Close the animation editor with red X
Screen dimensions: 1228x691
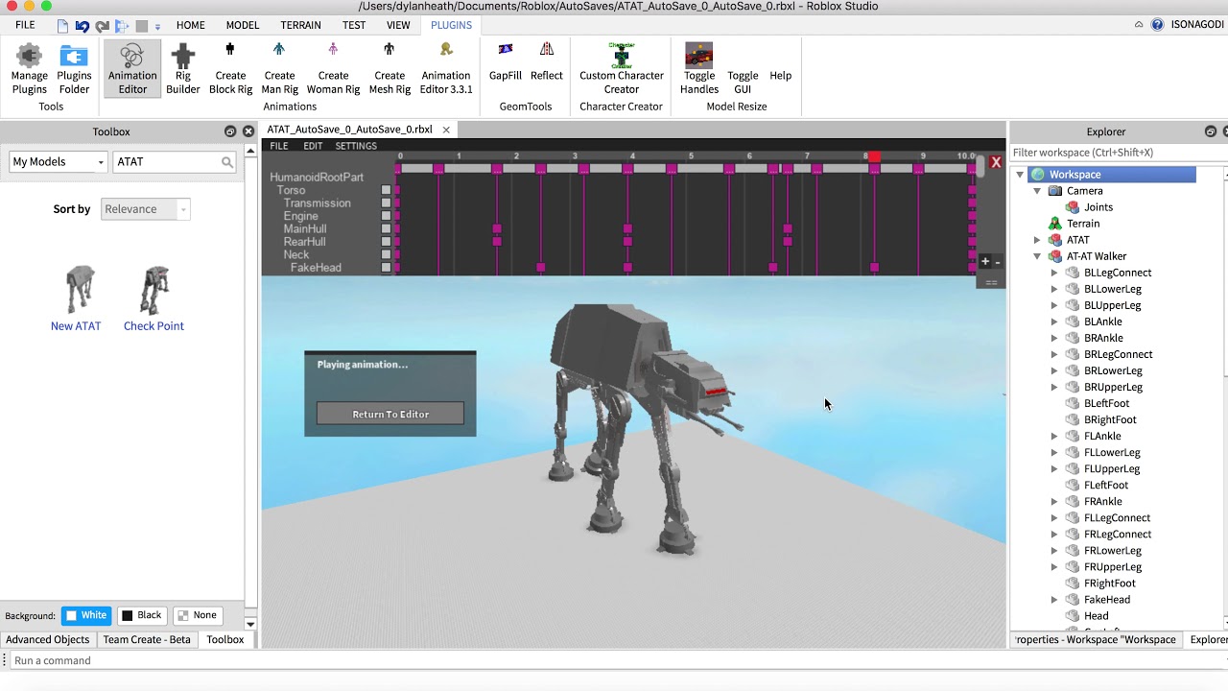point(996,162)
